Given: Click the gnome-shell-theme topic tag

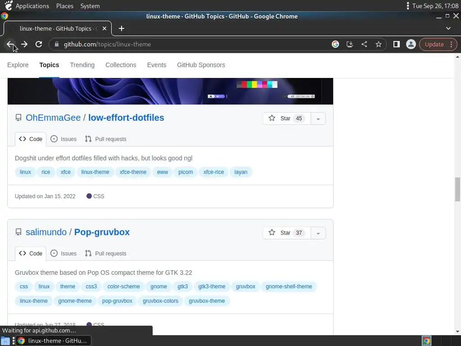Looking at the screenshot, I should point(289,287).
